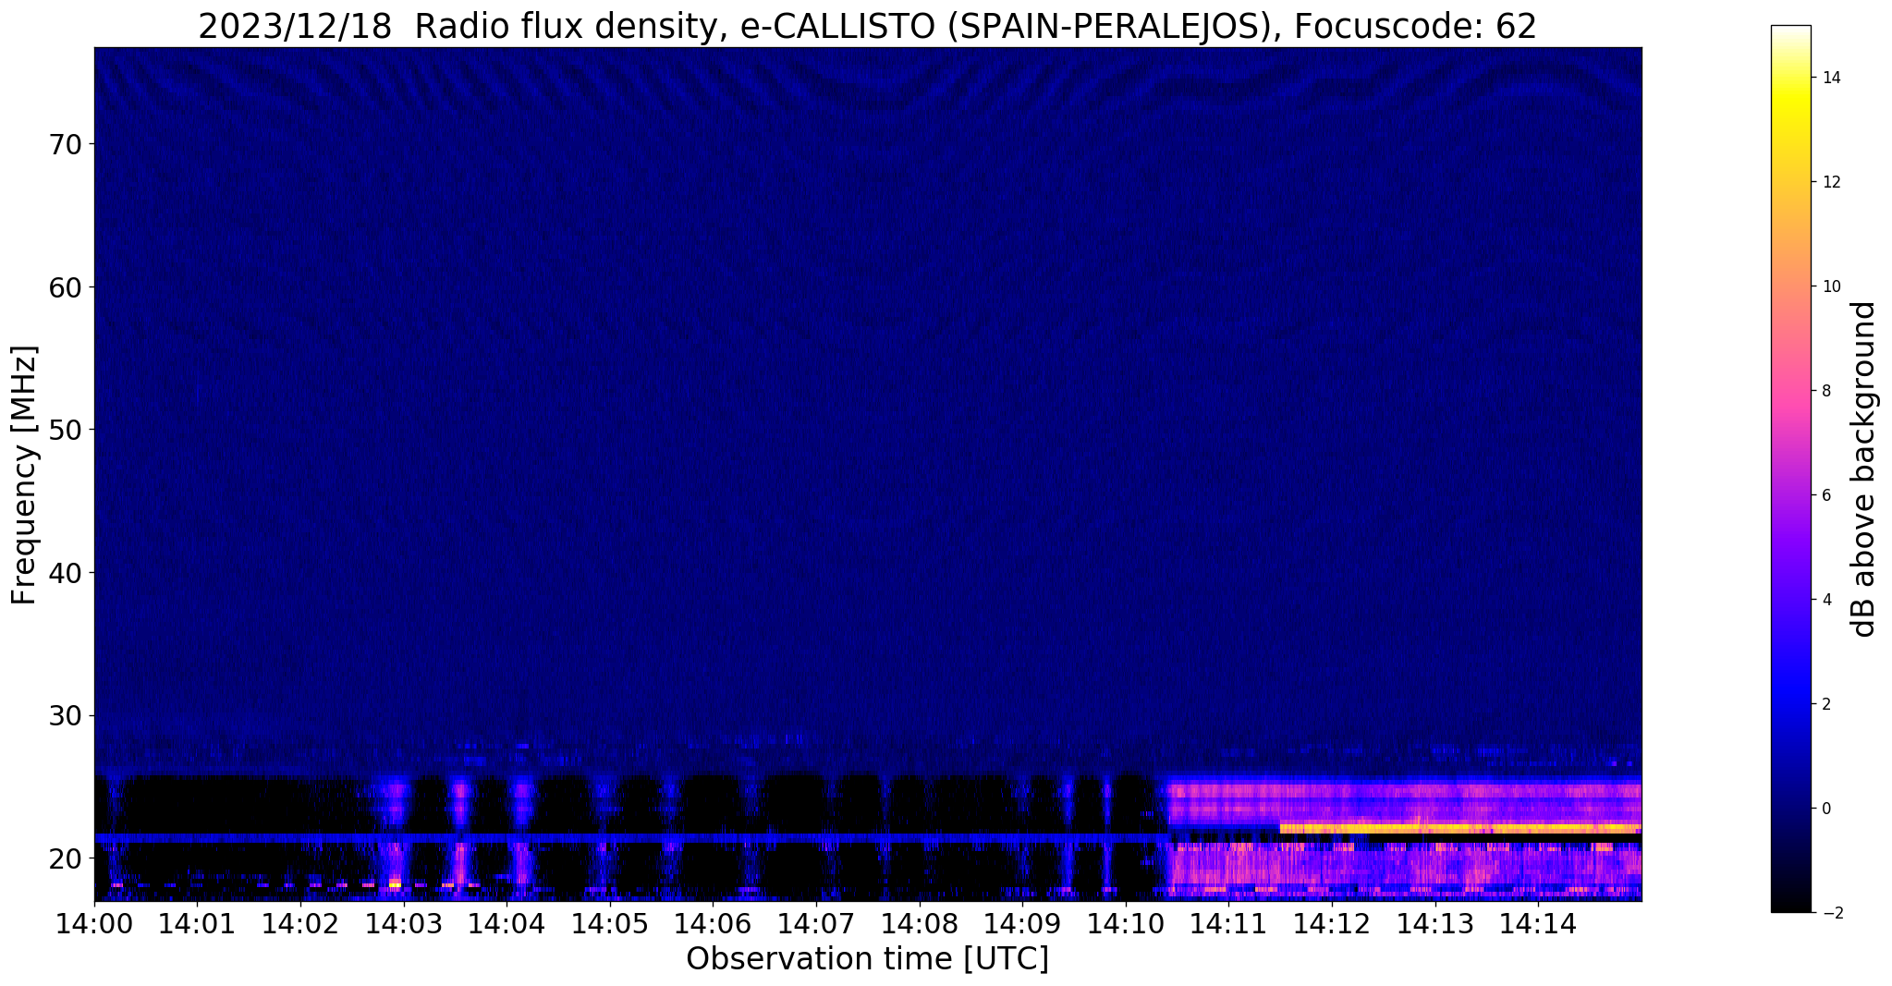1892x986 pixels.
Task: Click the 40 MHz frequency tick label
Action: 67,573
